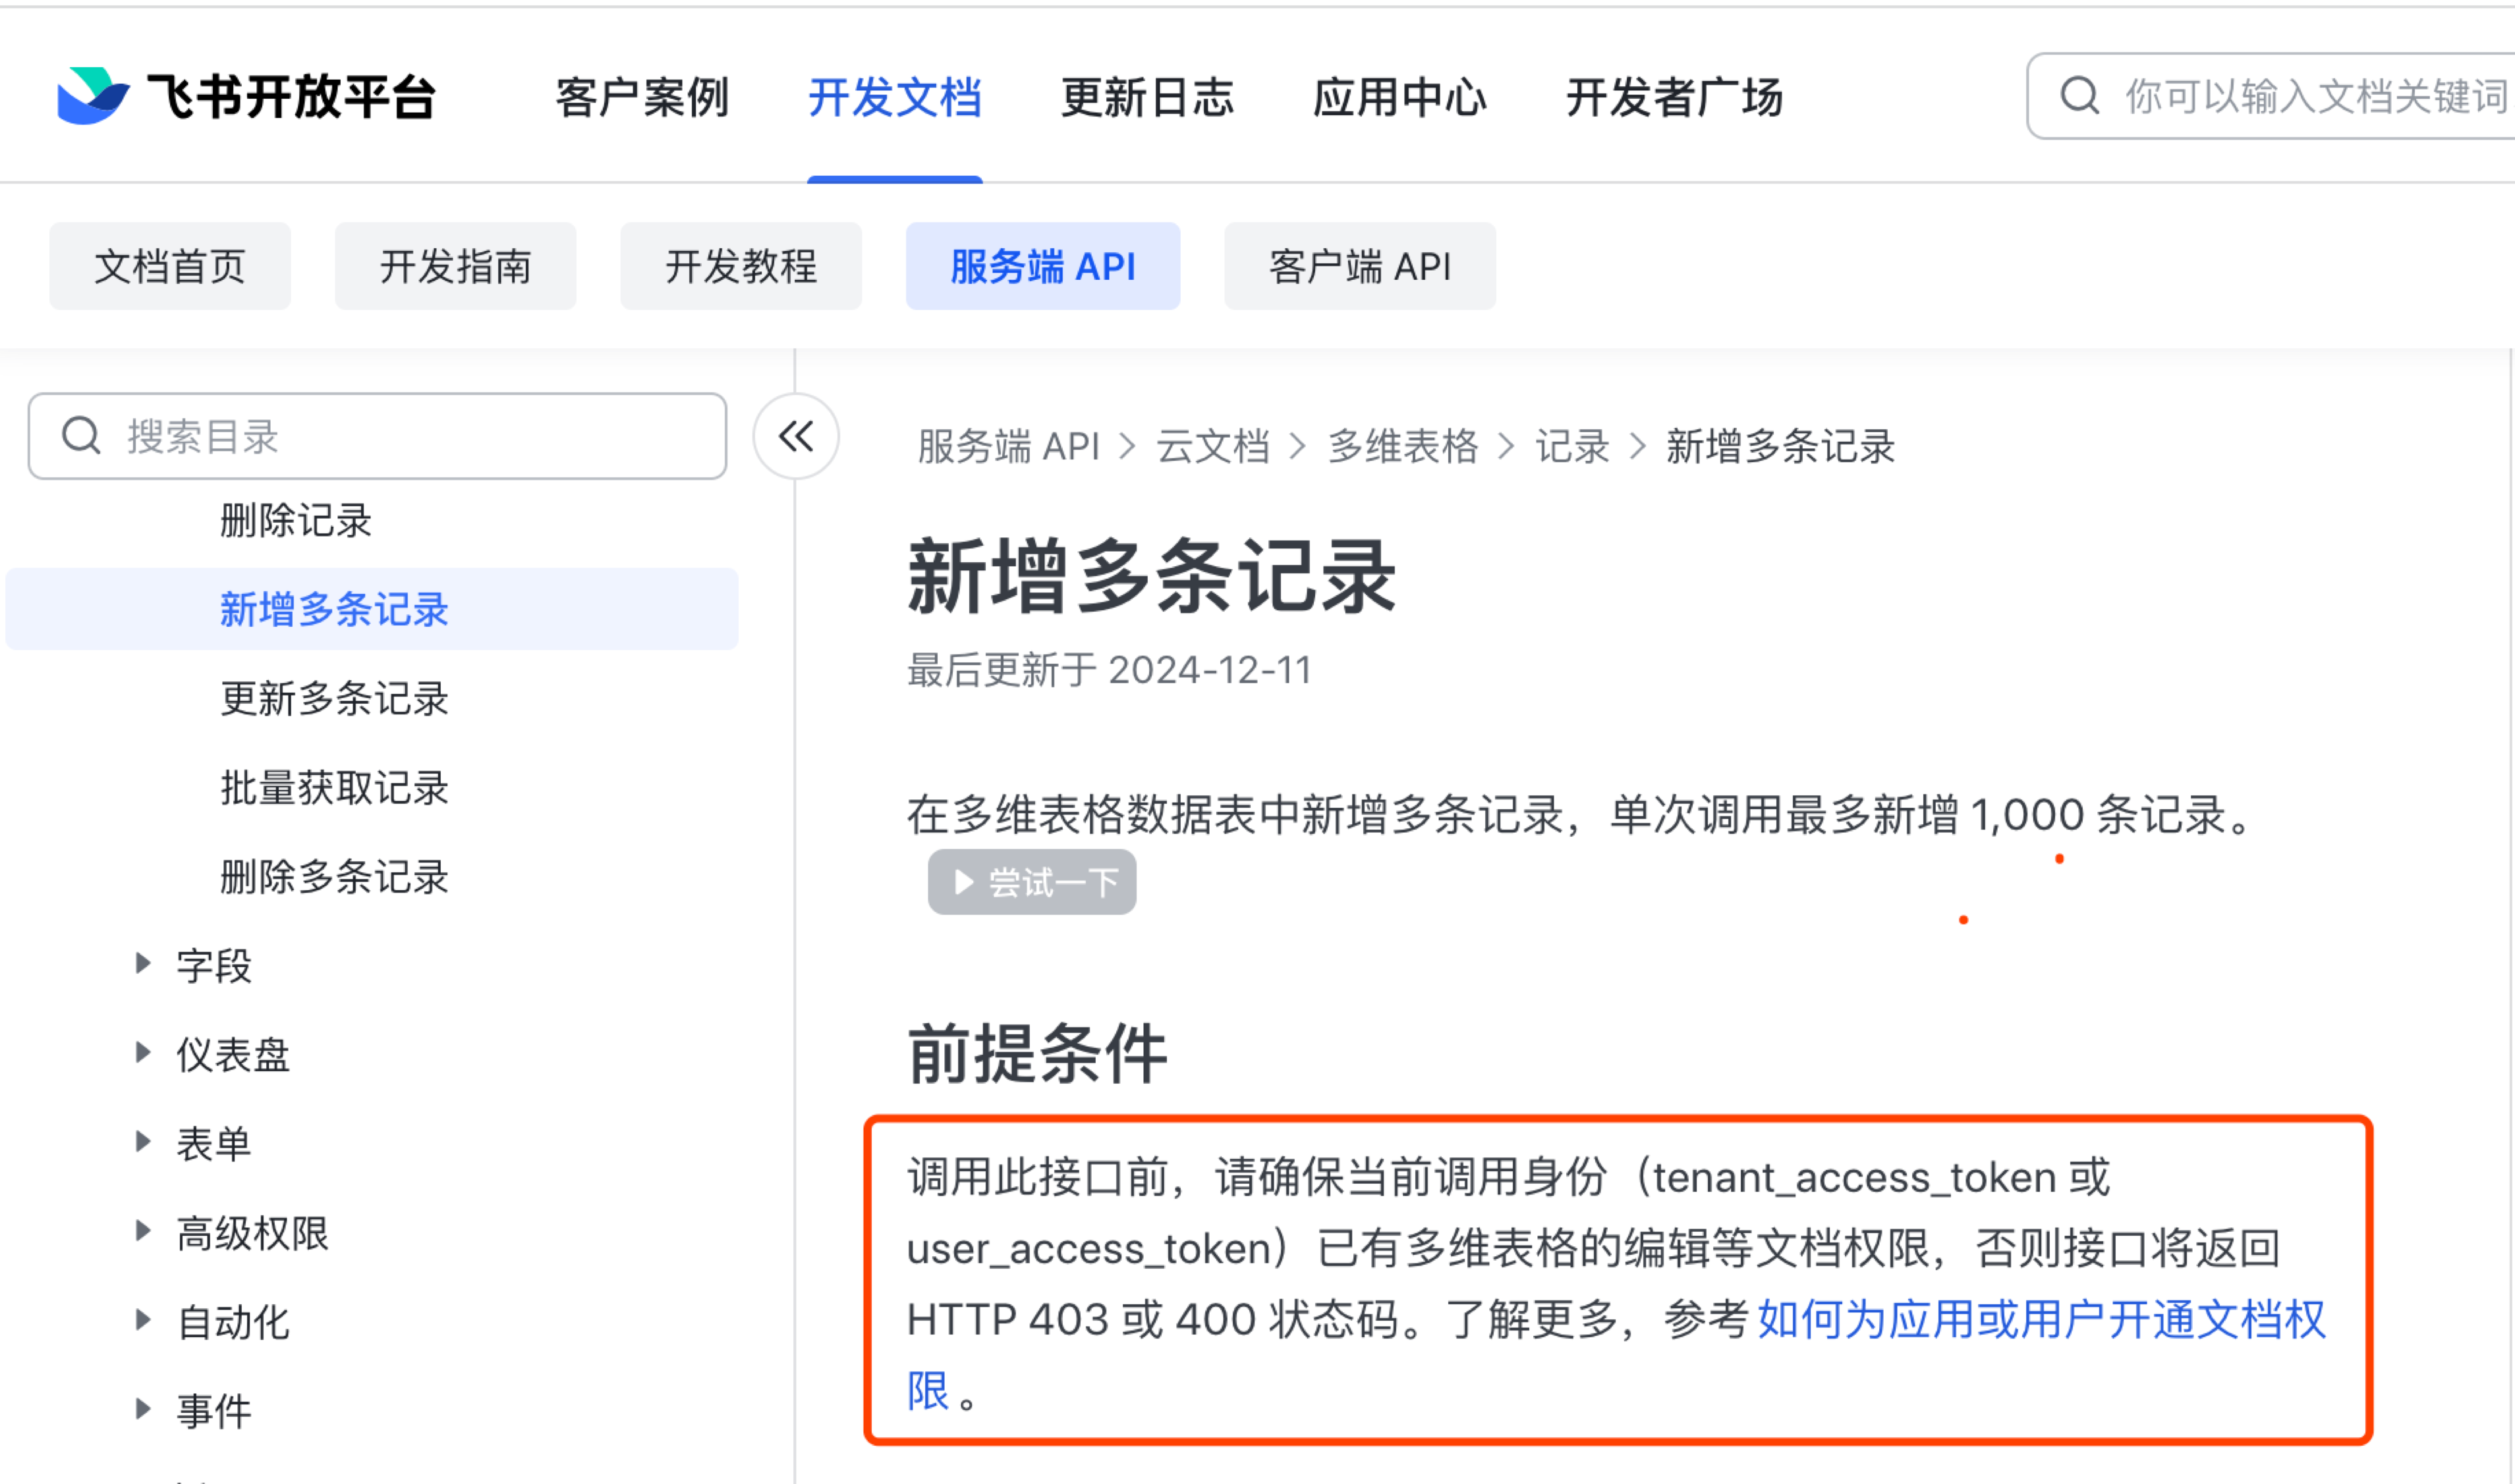The image size is (2515, 1484).
Task: Expand the 自动化 section arrow
Action: (x=143, y=1320)
